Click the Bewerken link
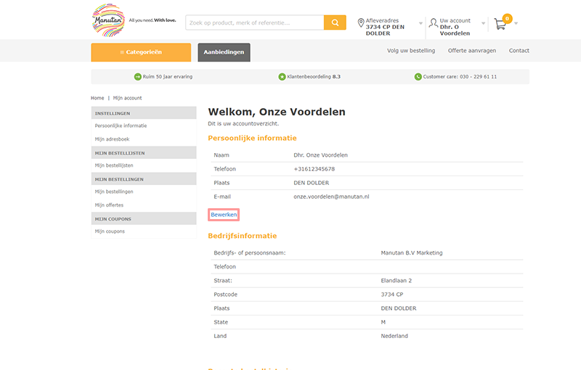The height and width of the screenshot is (370, 581). pyautogui.click(x=224, y=215)
